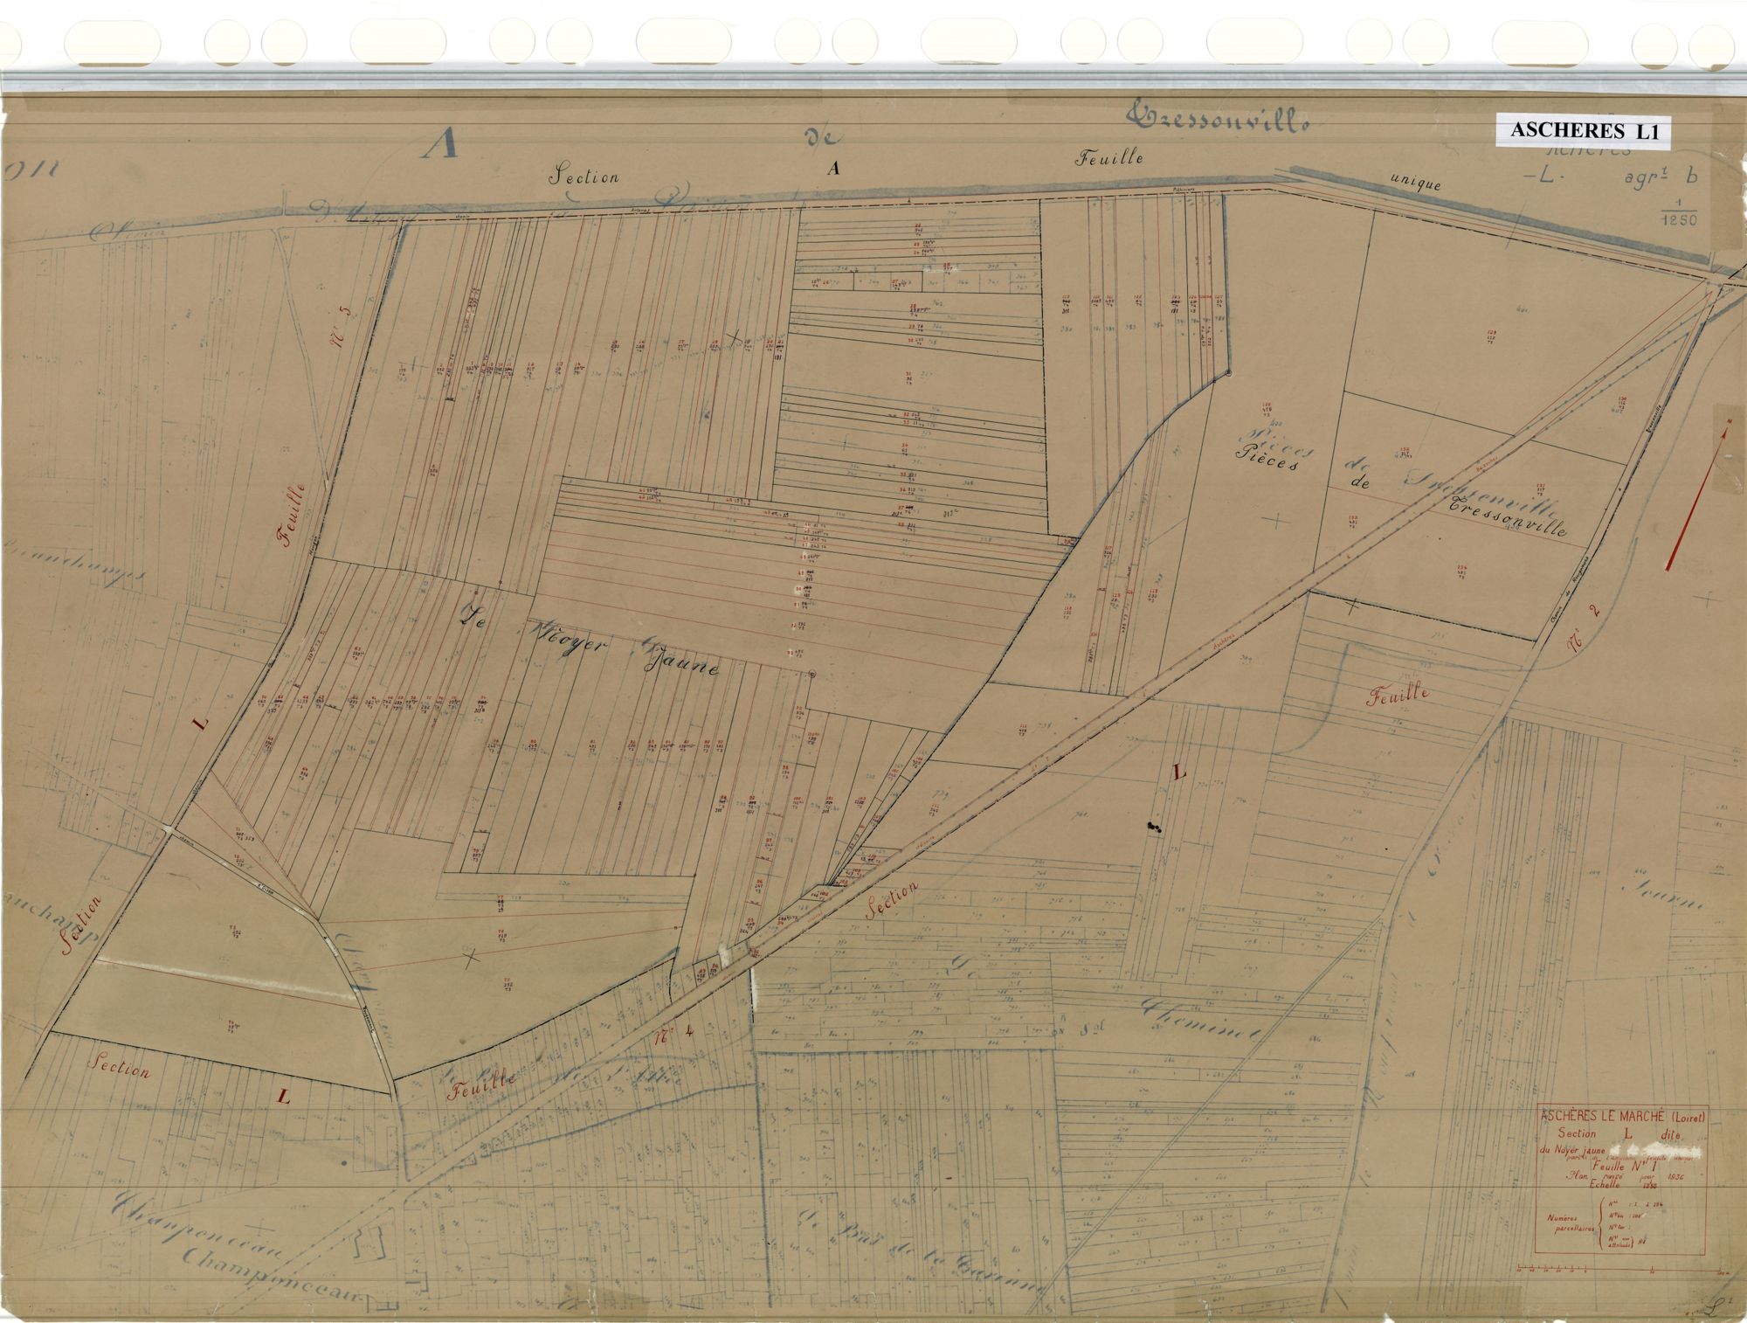Click the 'Echelle' line in the legend
This screenshot has width=1747, height=1323.
tap(1621, 1186)
